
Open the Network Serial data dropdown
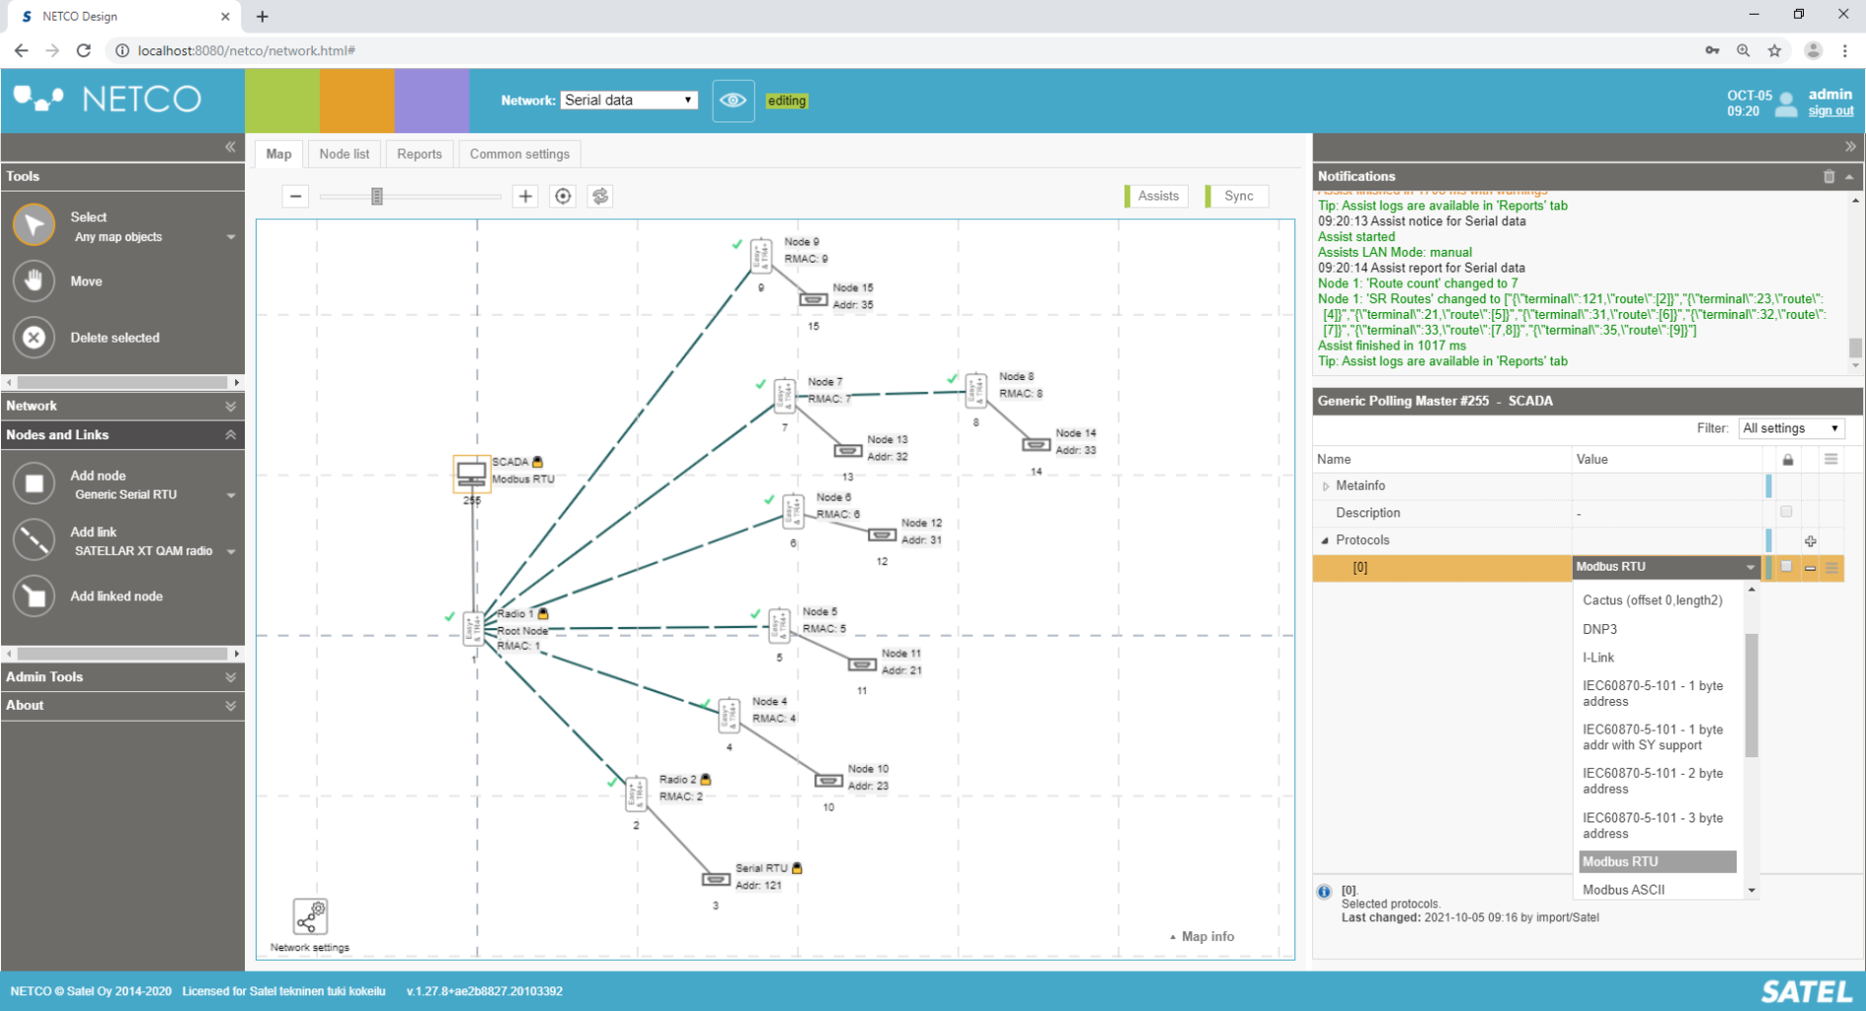click(629, 101)
